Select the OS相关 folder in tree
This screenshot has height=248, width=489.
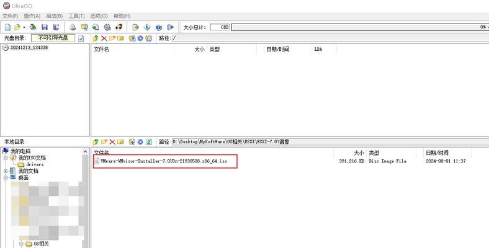pyautogui.click(x=37, y=244)
